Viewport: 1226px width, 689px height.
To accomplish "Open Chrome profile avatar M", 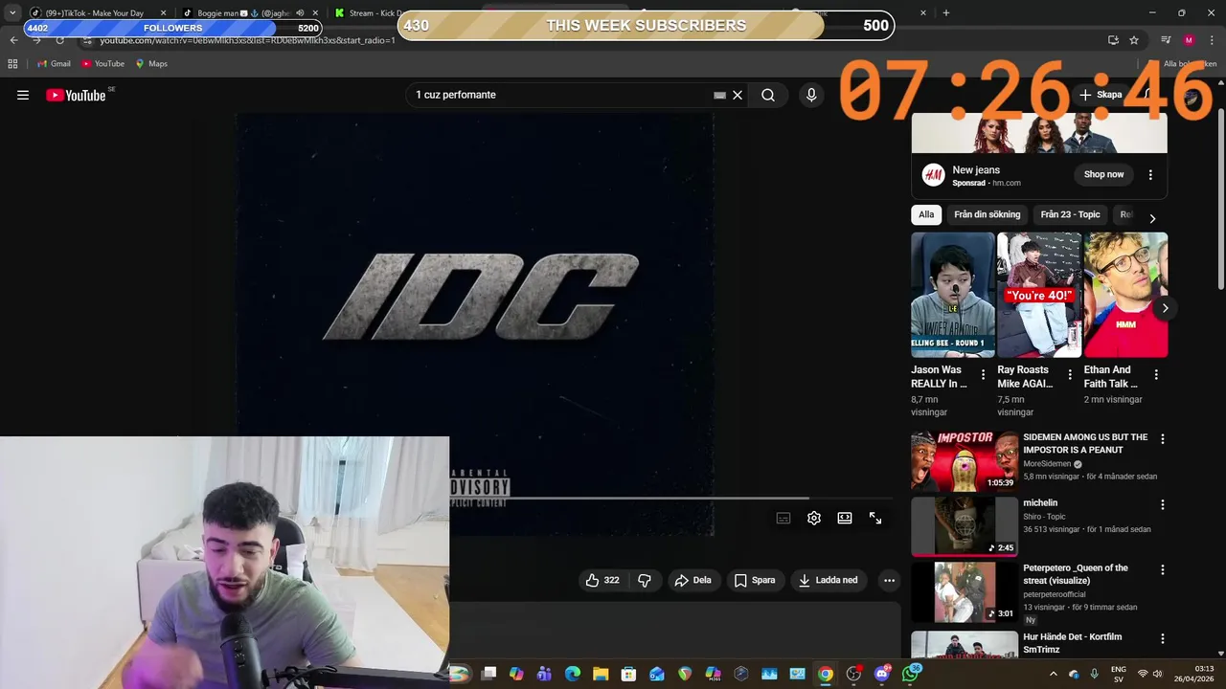I will pyautogui.click(x=1189, y=40).
